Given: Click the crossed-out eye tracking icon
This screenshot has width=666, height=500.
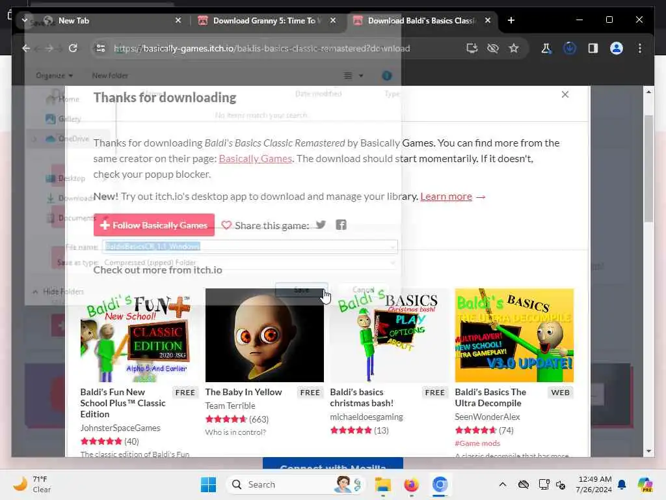Looking at the screenshot, I should [x=493, y=48].
